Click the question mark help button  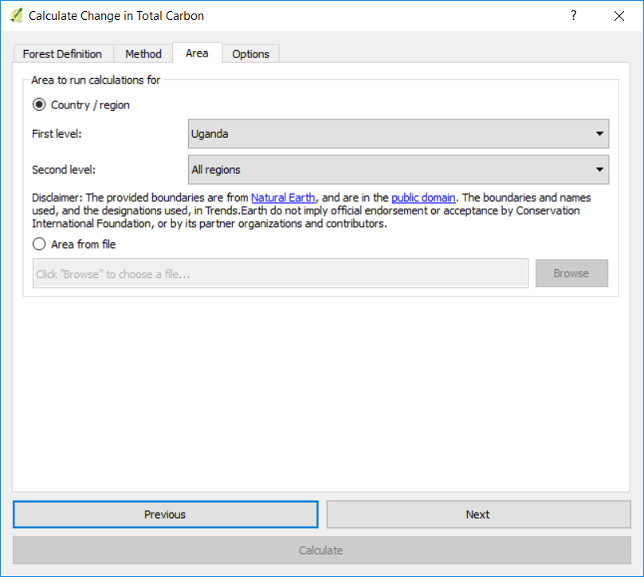coord(572,16)
